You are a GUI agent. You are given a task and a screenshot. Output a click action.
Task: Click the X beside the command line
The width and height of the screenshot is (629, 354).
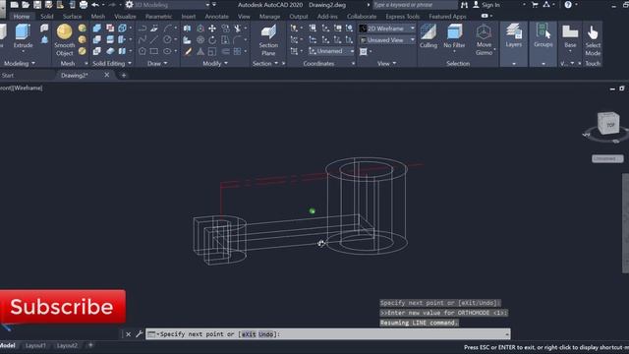click(128, 334)
